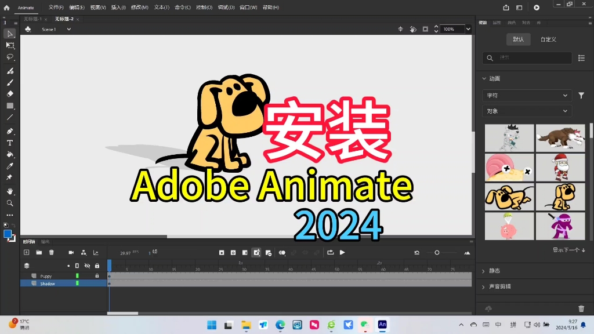Select the Pen tool
Image resolution: width=594 pixels, height=334 pixels.
pos(10,132)
